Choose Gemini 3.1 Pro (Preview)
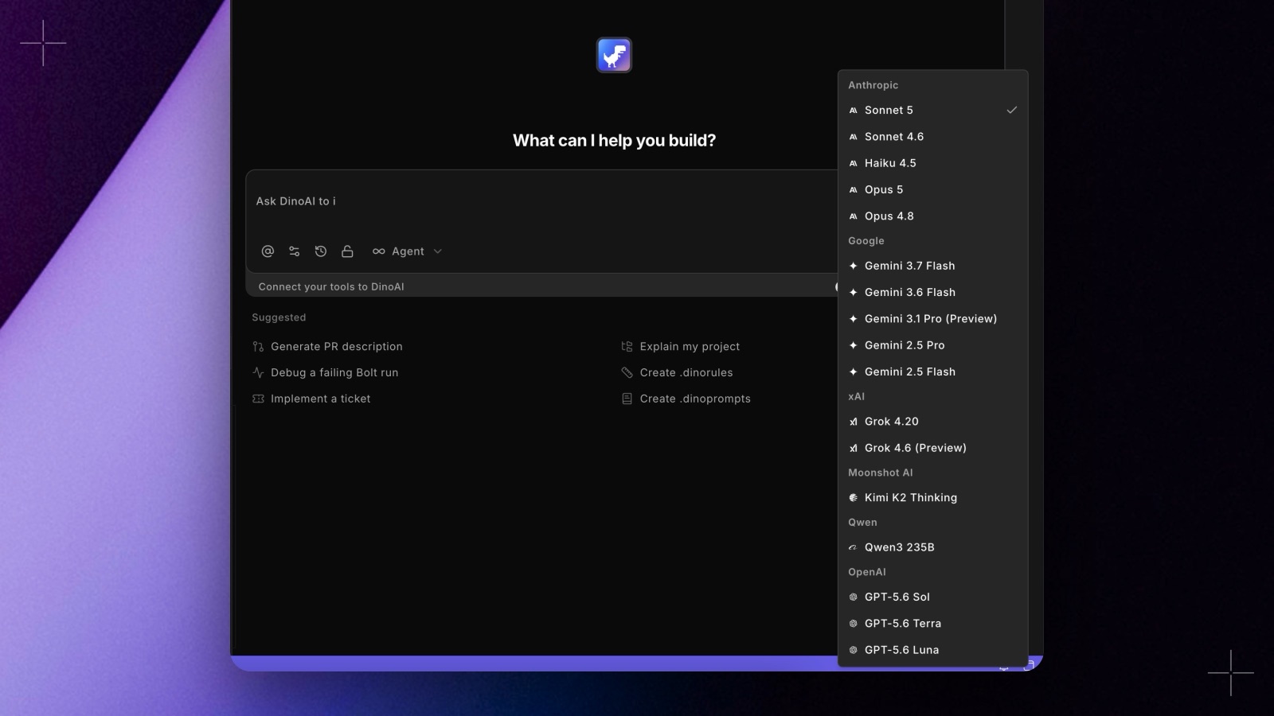The image size is (1274, 716). click(x=932, y=318)
